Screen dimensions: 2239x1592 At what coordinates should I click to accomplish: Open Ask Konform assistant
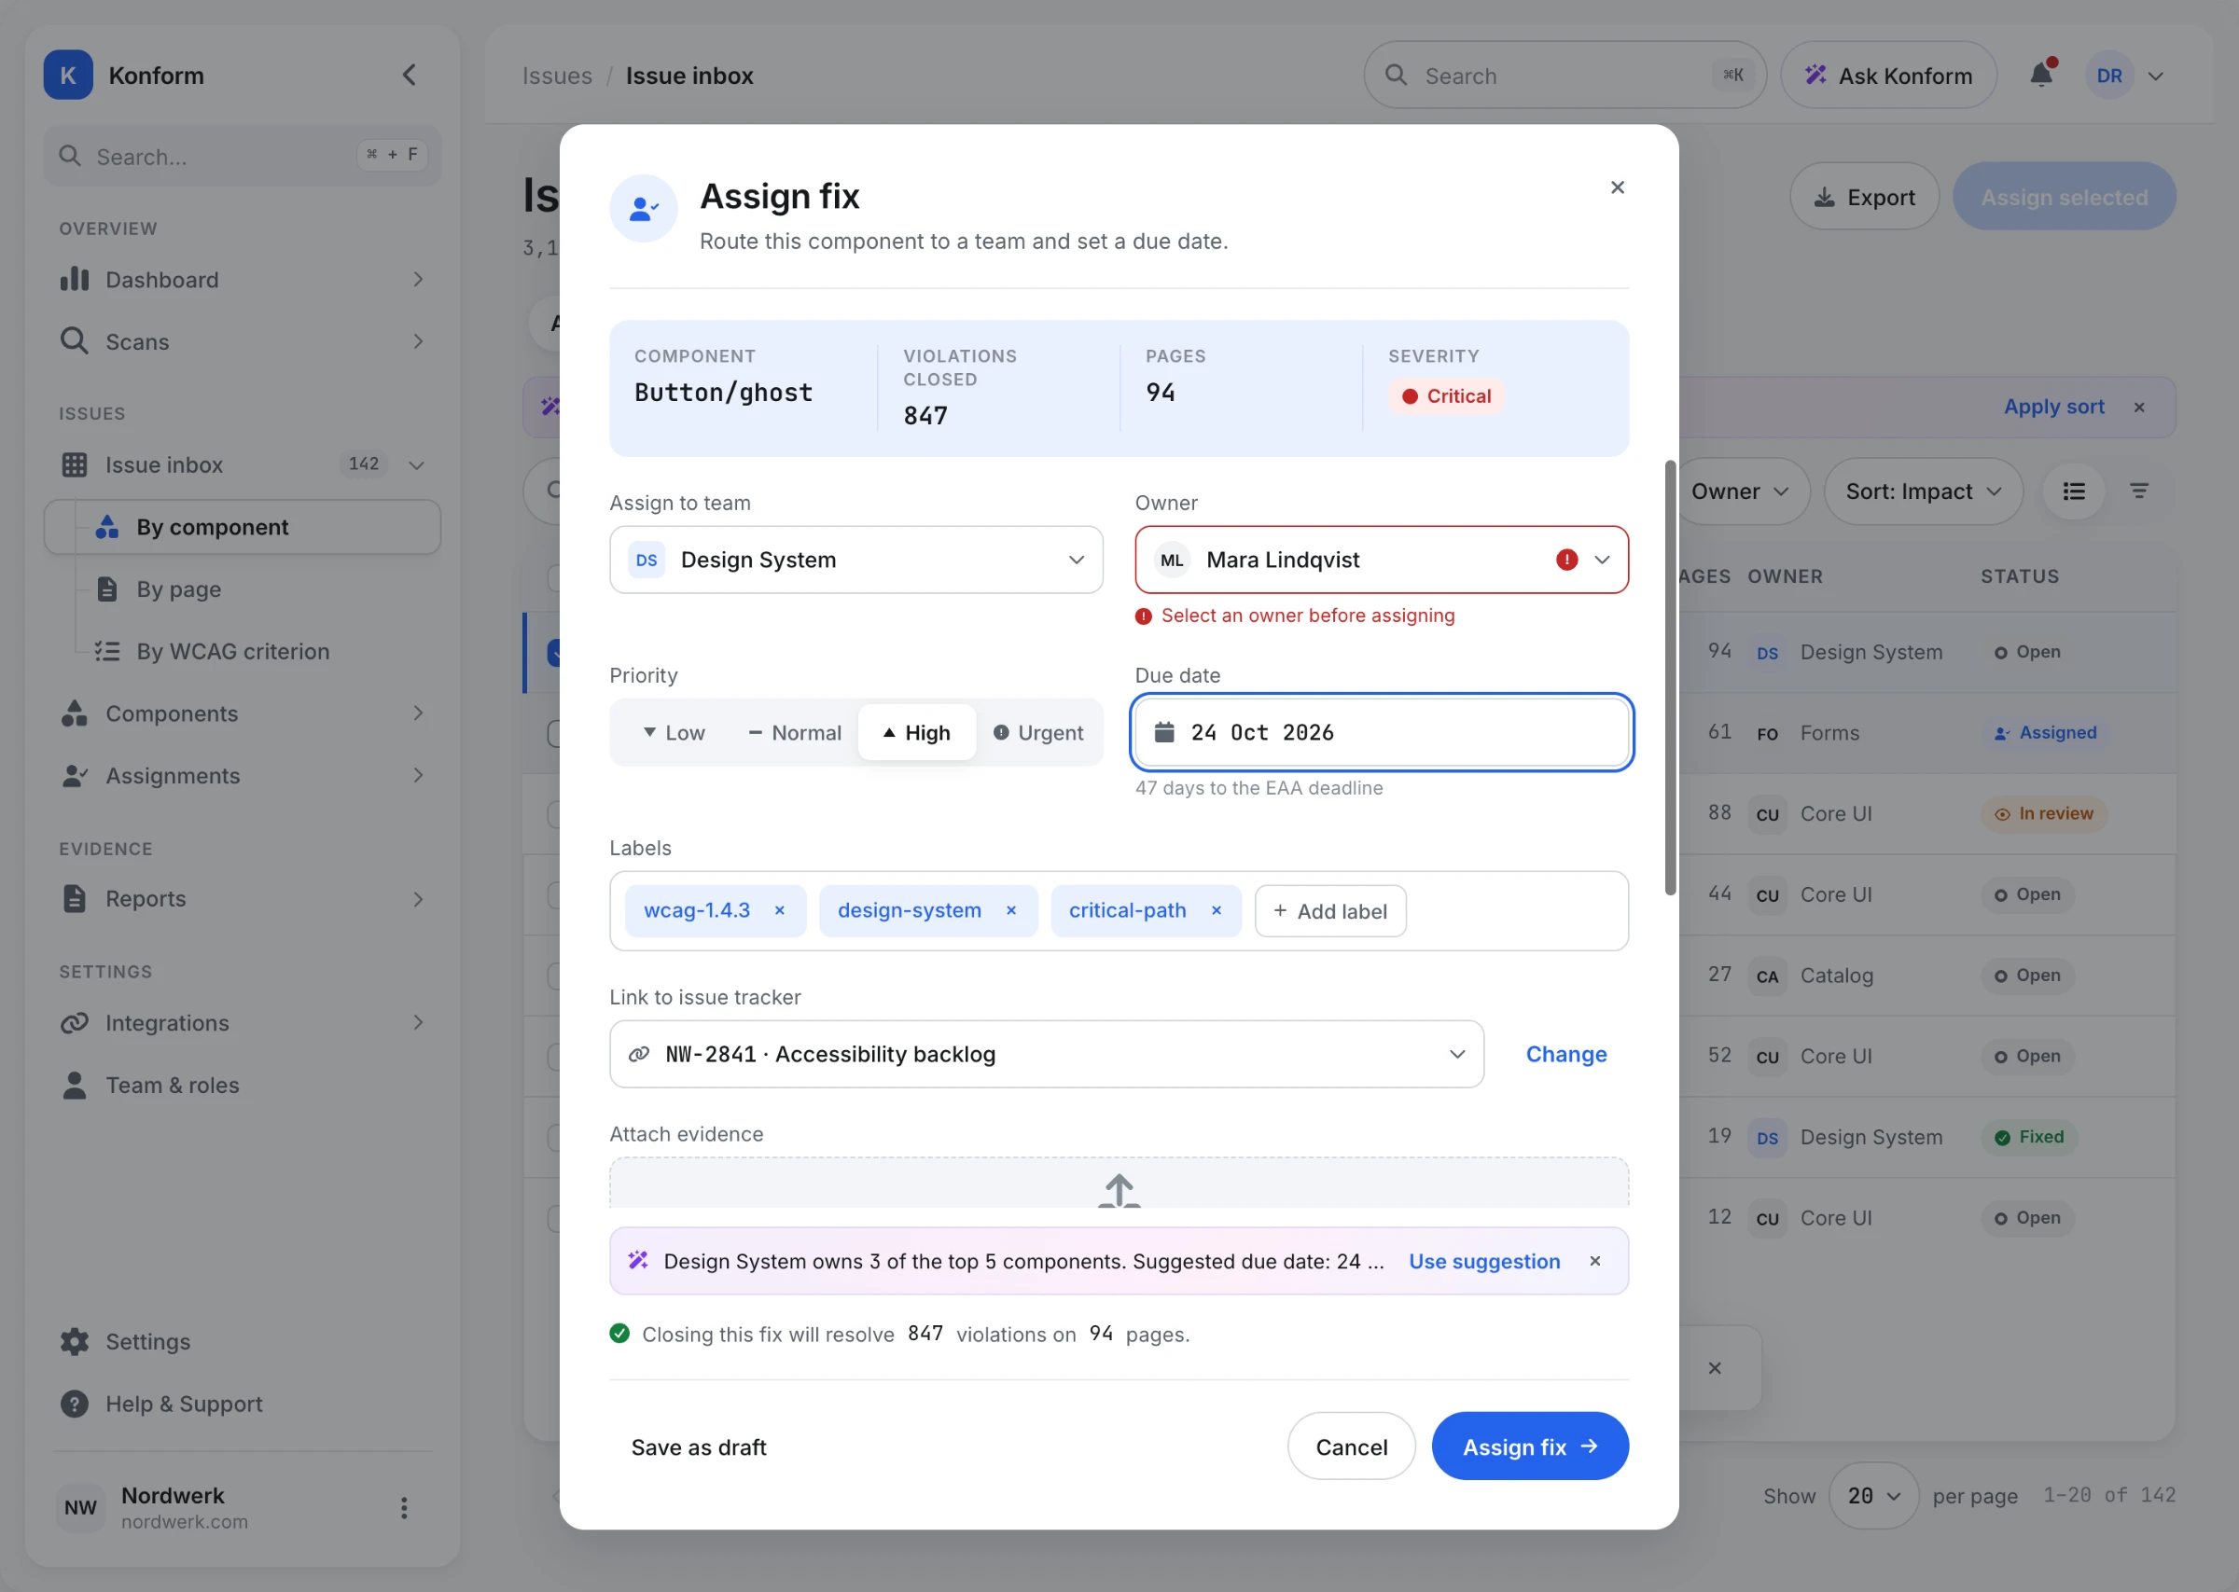[1888, 76]
